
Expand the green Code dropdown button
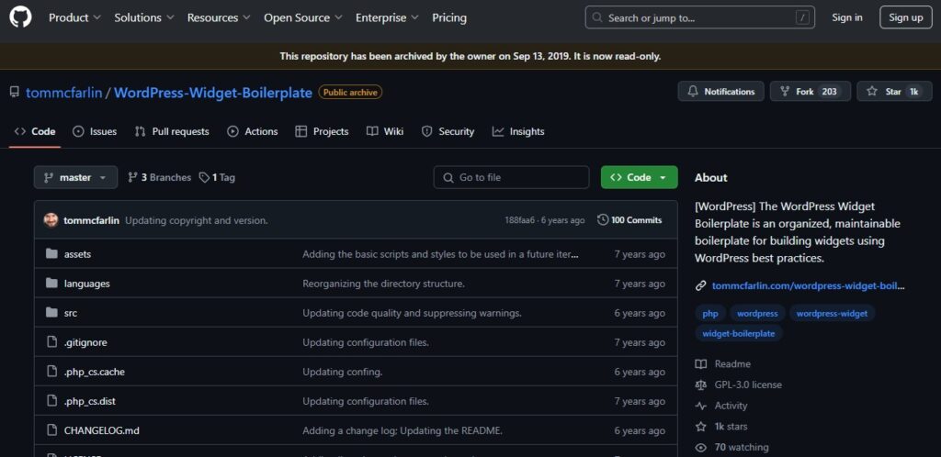coord(639,177)
